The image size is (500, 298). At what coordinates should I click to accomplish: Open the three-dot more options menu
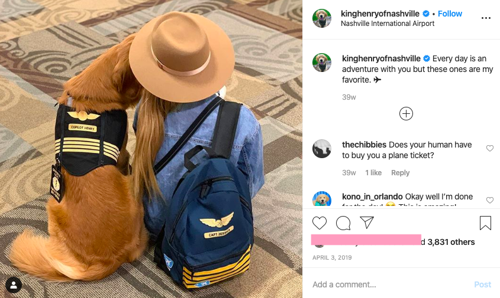(486, 18)
